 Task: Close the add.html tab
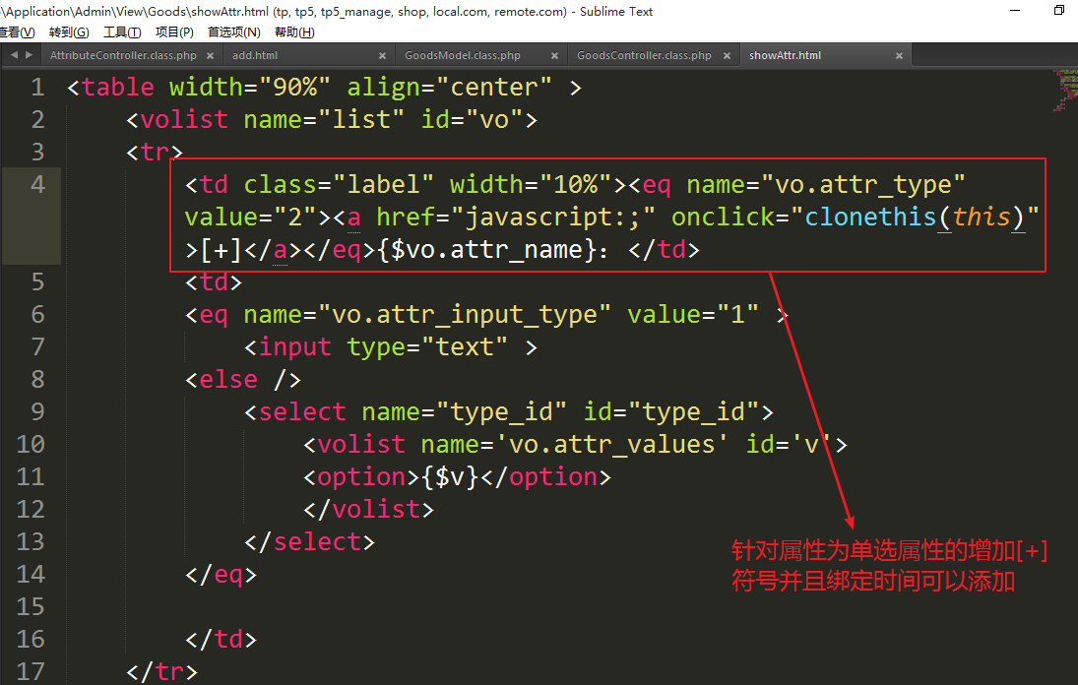point(382,56)
